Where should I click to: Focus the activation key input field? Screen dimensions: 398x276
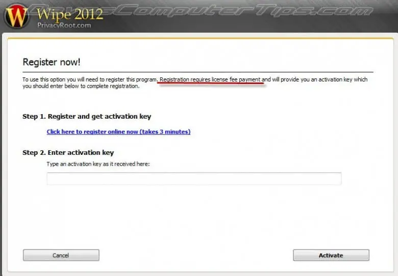[194, 179]
